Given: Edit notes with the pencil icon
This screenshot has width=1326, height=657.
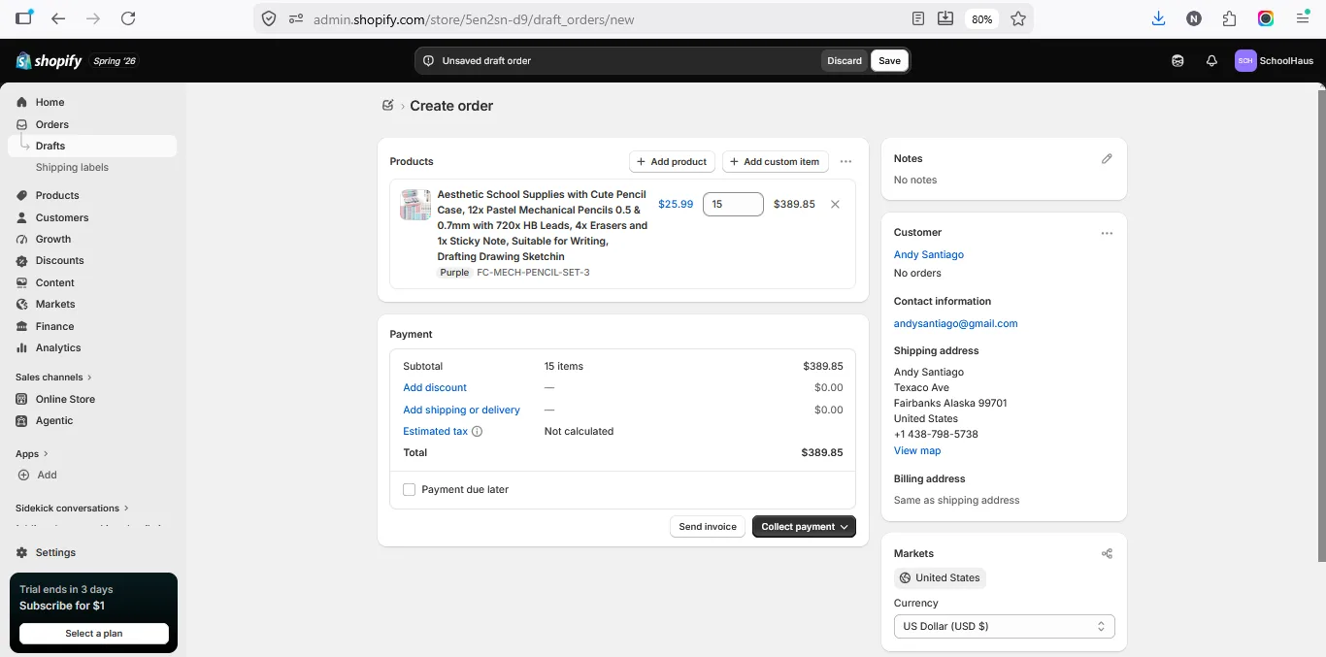Looking at the screenshot, I should click(1107, 158).
